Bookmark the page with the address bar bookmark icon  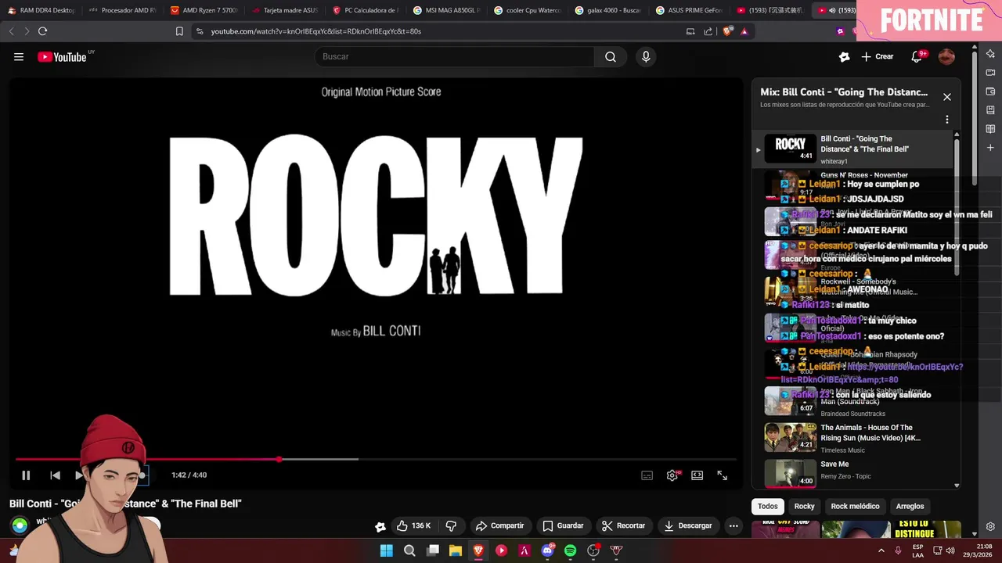[x=179, y=31]
